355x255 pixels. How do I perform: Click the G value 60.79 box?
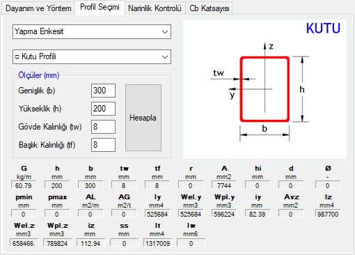tap(24, 185)
